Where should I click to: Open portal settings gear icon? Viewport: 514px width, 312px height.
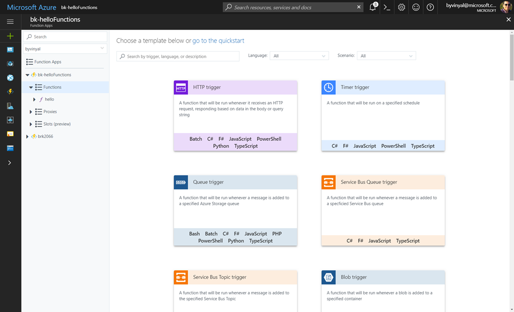[401, 7]
